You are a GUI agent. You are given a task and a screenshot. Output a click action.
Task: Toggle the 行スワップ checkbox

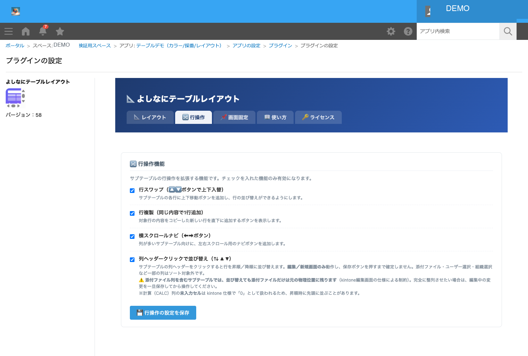(x=132, y=190)
